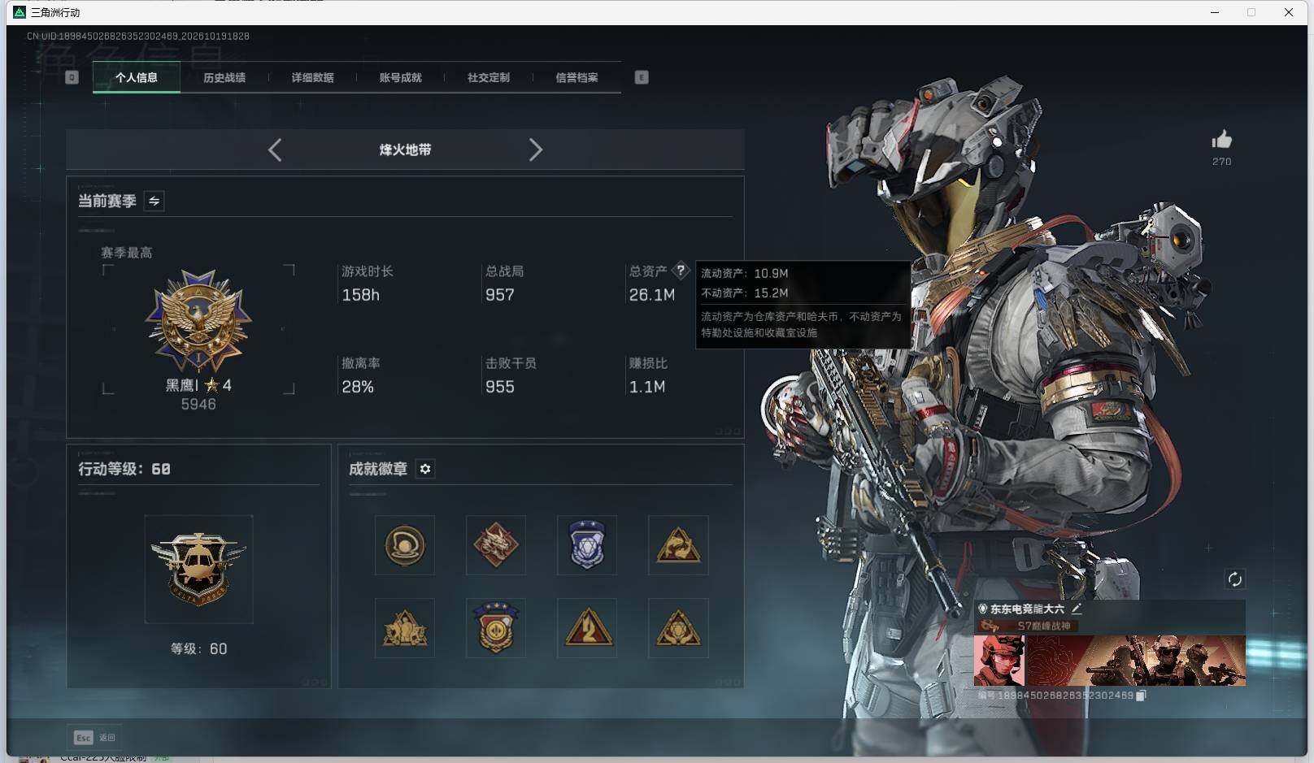The image size is (1314, 763).
Task: Click the thumbs-up like icon
Action: pos(1221,140)
